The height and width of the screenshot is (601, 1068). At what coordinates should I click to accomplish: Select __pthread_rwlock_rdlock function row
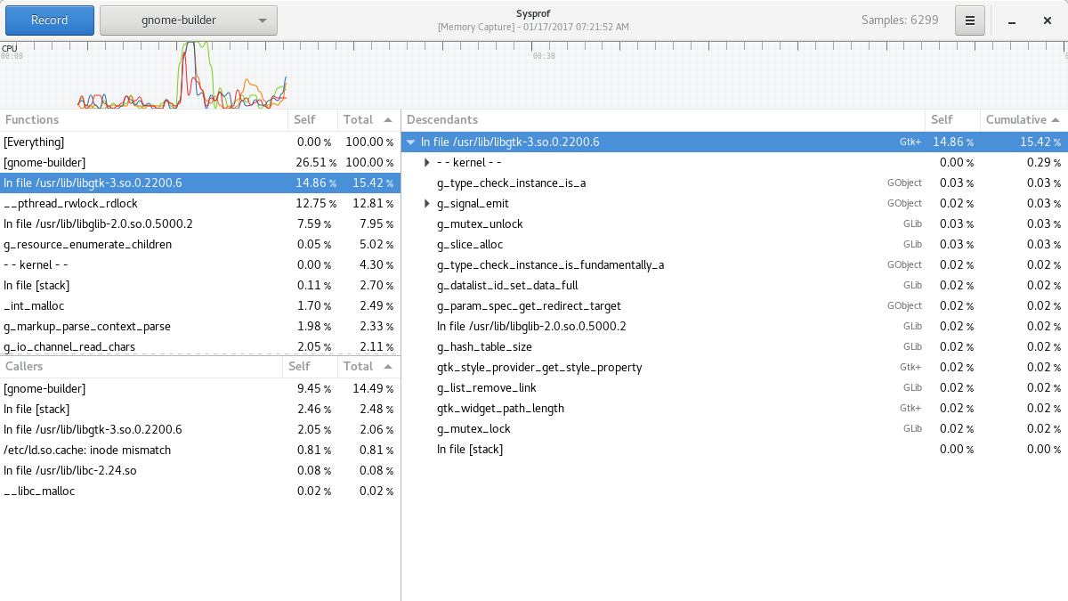[x=142, y=204]
